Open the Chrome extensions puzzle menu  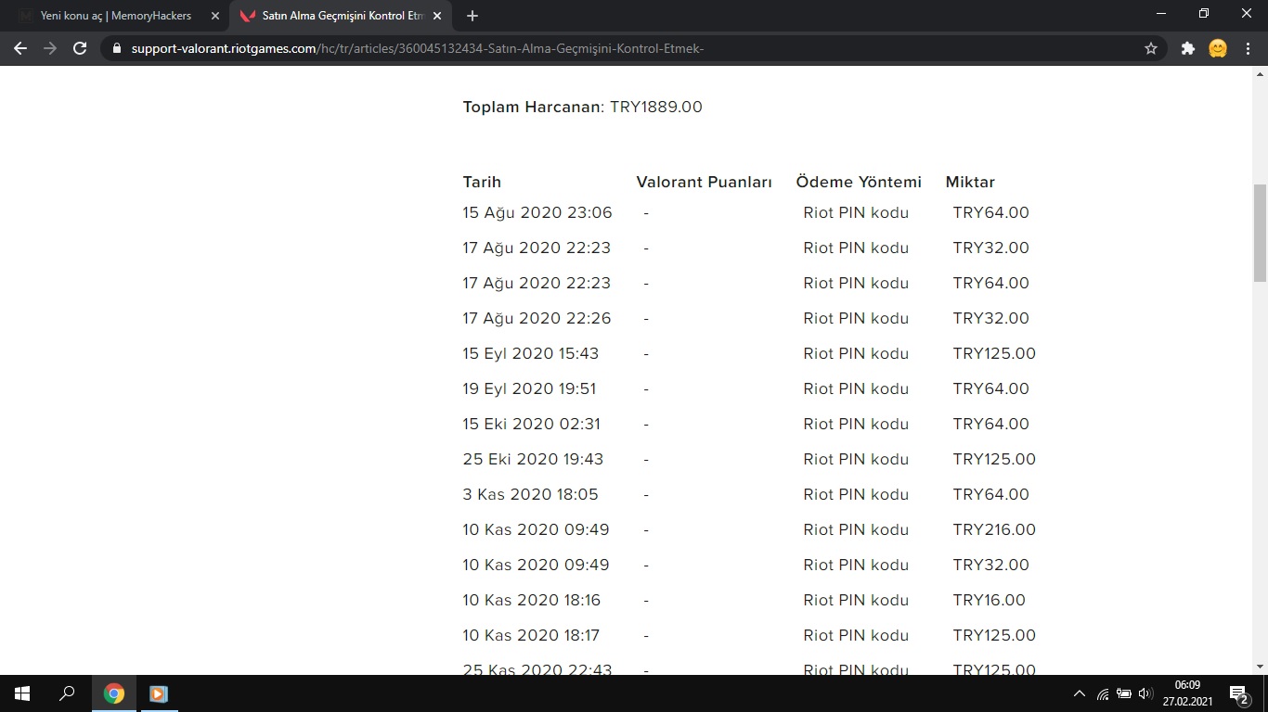tap(1187, 48)
